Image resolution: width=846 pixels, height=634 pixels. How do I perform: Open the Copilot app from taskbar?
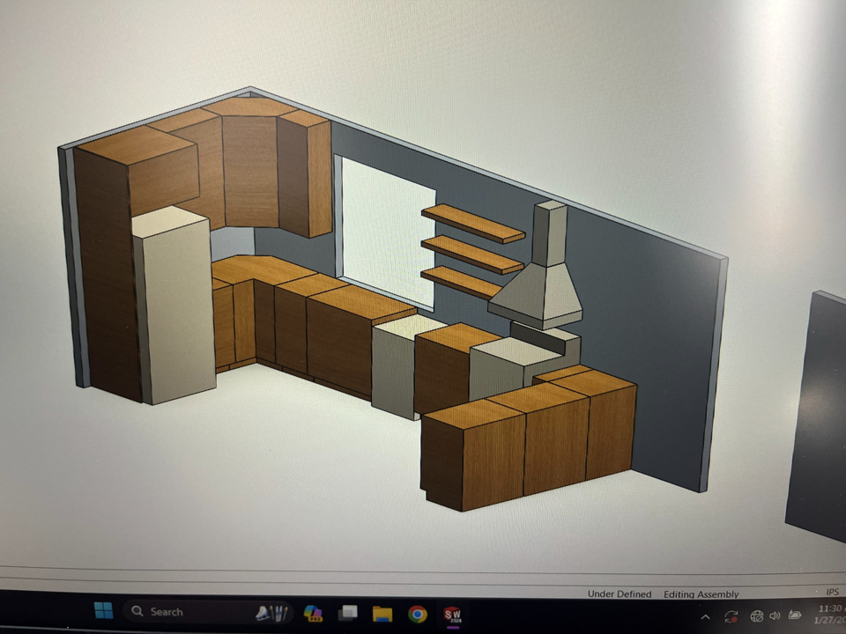pos(312,613)
